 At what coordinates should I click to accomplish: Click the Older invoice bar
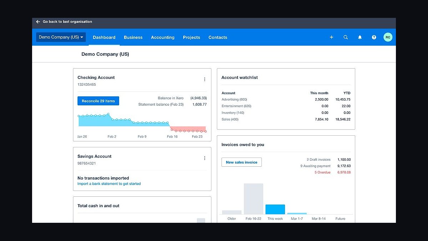232,212
